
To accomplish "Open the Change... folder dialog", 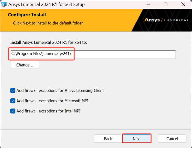I will 25,65.
